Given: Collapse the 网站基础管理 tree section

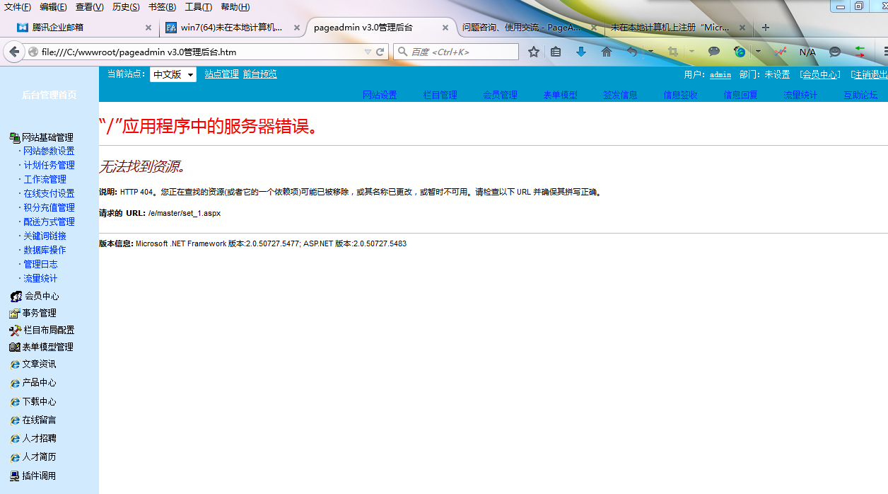Looking at the screenshot, I should pyautogui.click(x=15, y=137).
